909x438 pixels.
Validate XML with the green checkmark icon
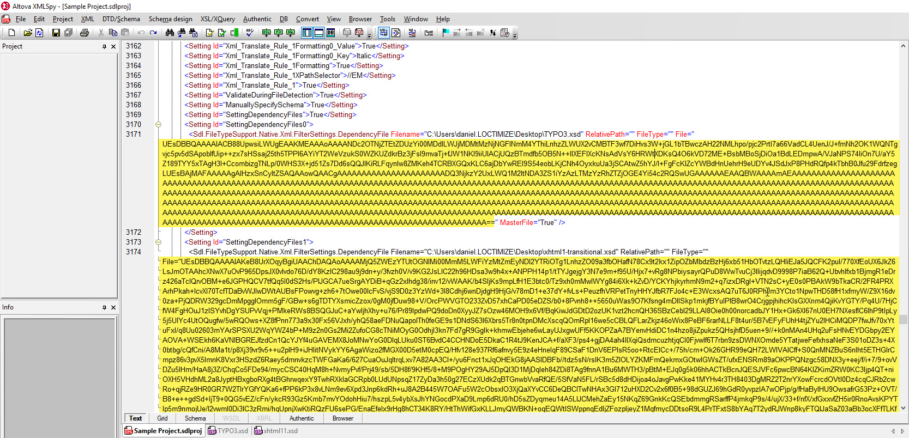[x=222, y=33]
